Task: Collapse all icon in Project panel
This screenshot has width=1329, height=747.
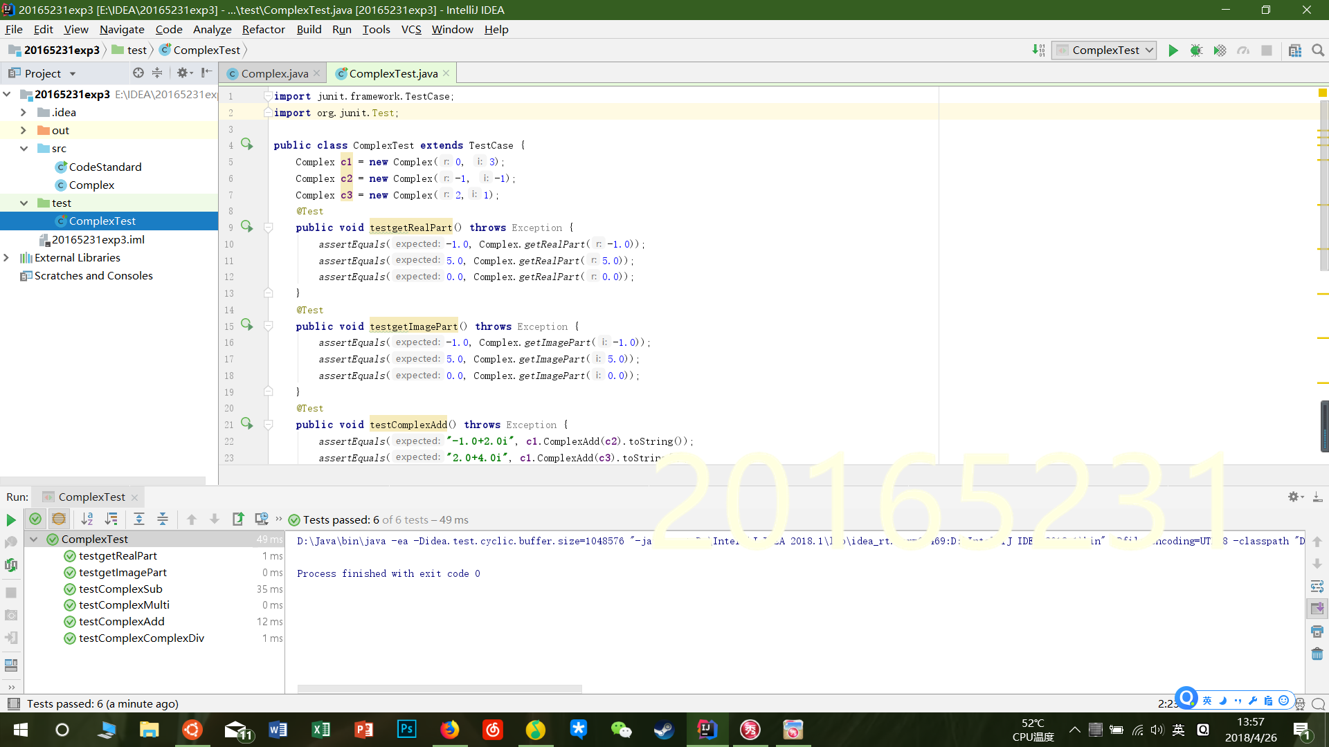Action: pos(157,73)
